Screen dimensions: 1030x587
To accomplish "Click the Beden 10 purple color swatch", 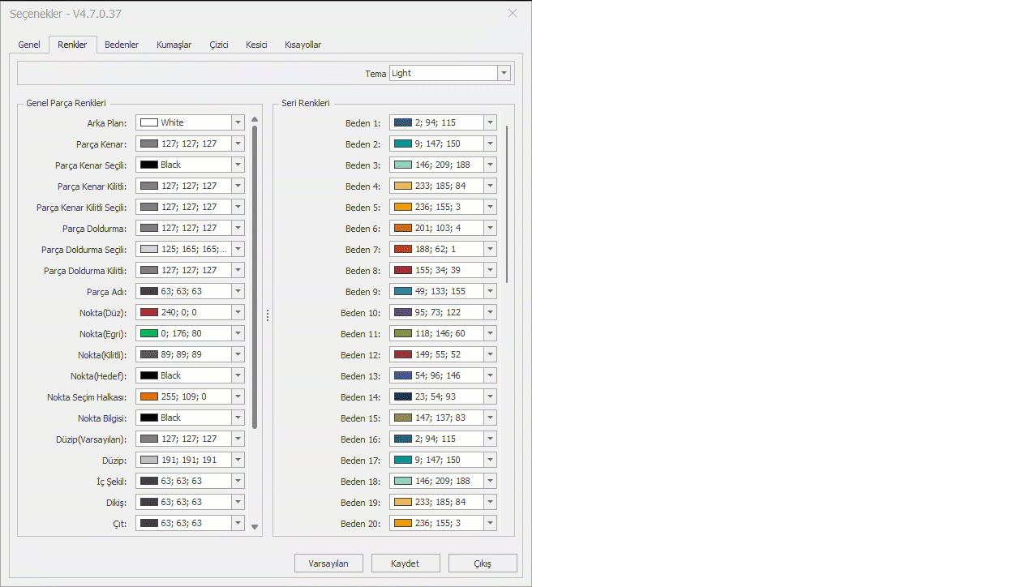I will pyautogui.click(x=403, y=312).
